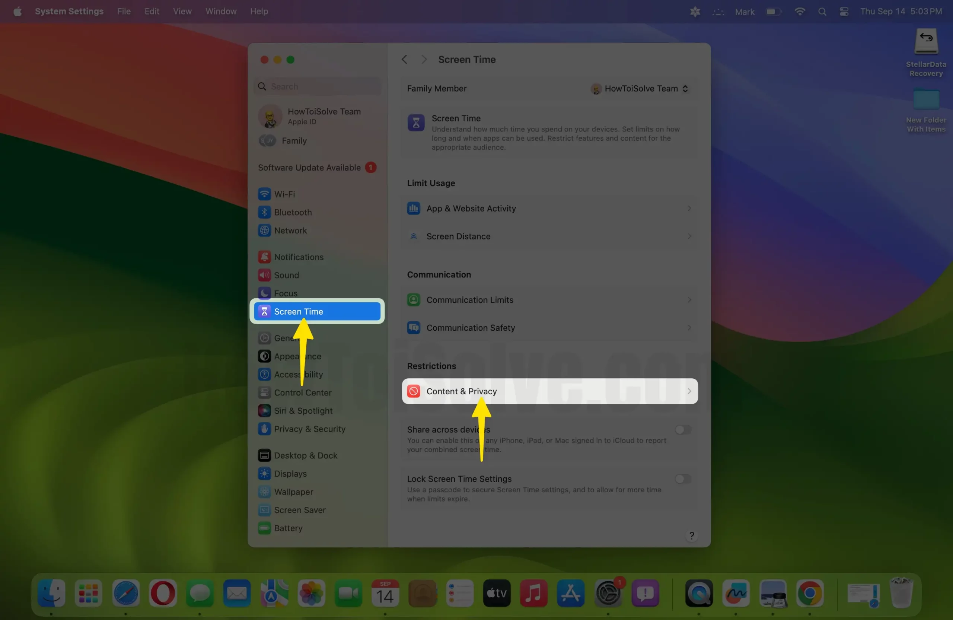
Task: Open Opera browser in Dock
Action: pos(163,593)
